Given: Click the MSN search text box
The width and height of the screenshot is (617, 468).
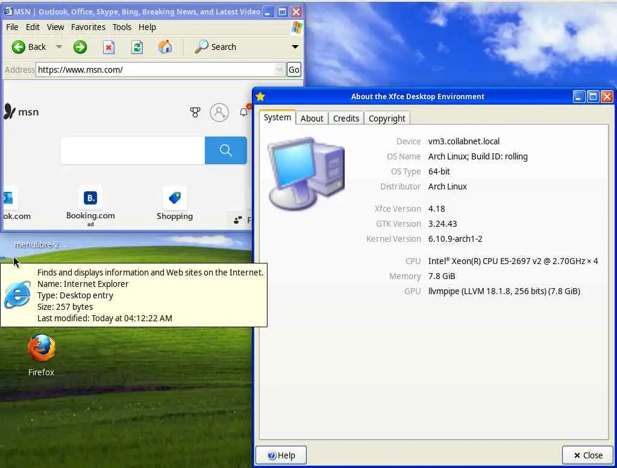Looking at the screenshot, I should click(133, 150).
